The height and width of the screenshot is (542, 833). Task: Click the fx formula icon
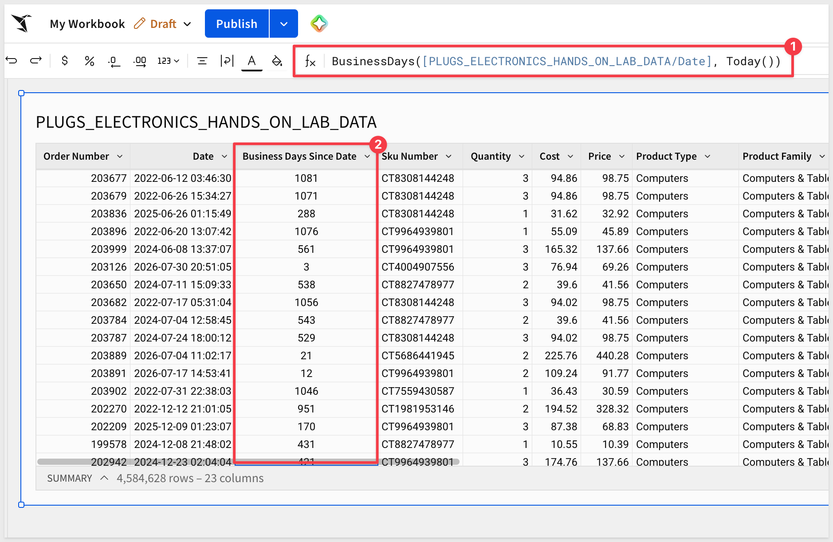point(310,61)
